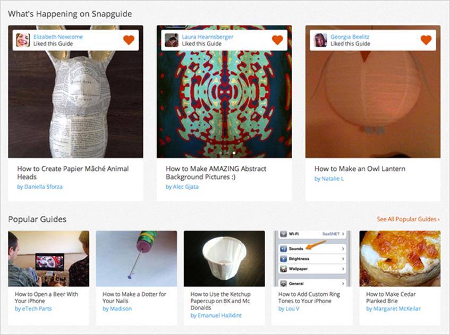View the custom ring tones guide thumbnail

312,258
